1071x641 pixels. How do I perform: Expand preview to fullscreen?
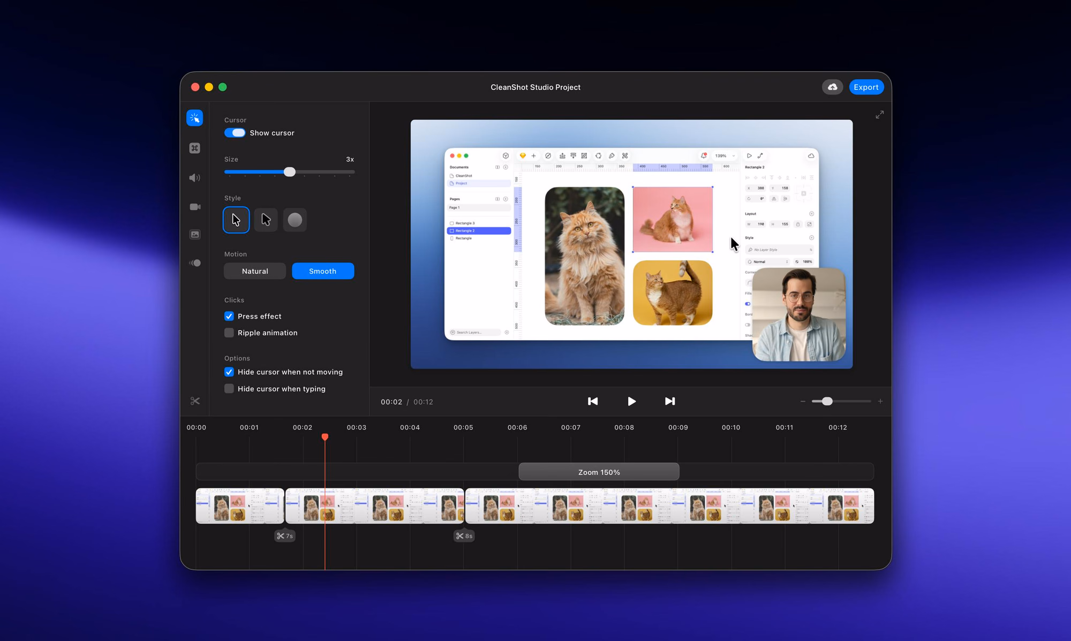(x=880, y=115)
